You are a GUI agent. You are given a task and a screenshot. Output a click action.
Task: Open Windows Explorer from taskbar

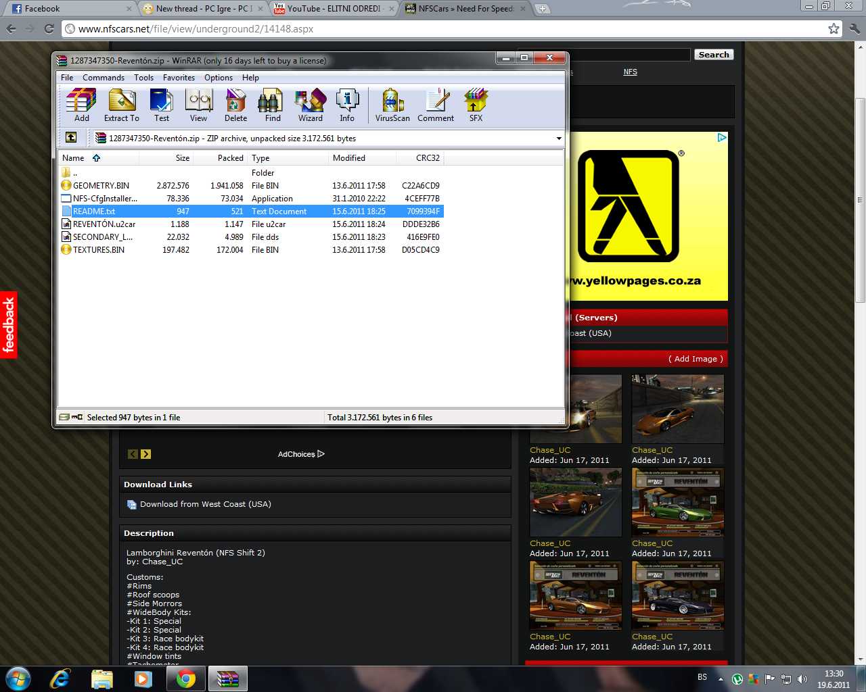click(x=101, y=678)
